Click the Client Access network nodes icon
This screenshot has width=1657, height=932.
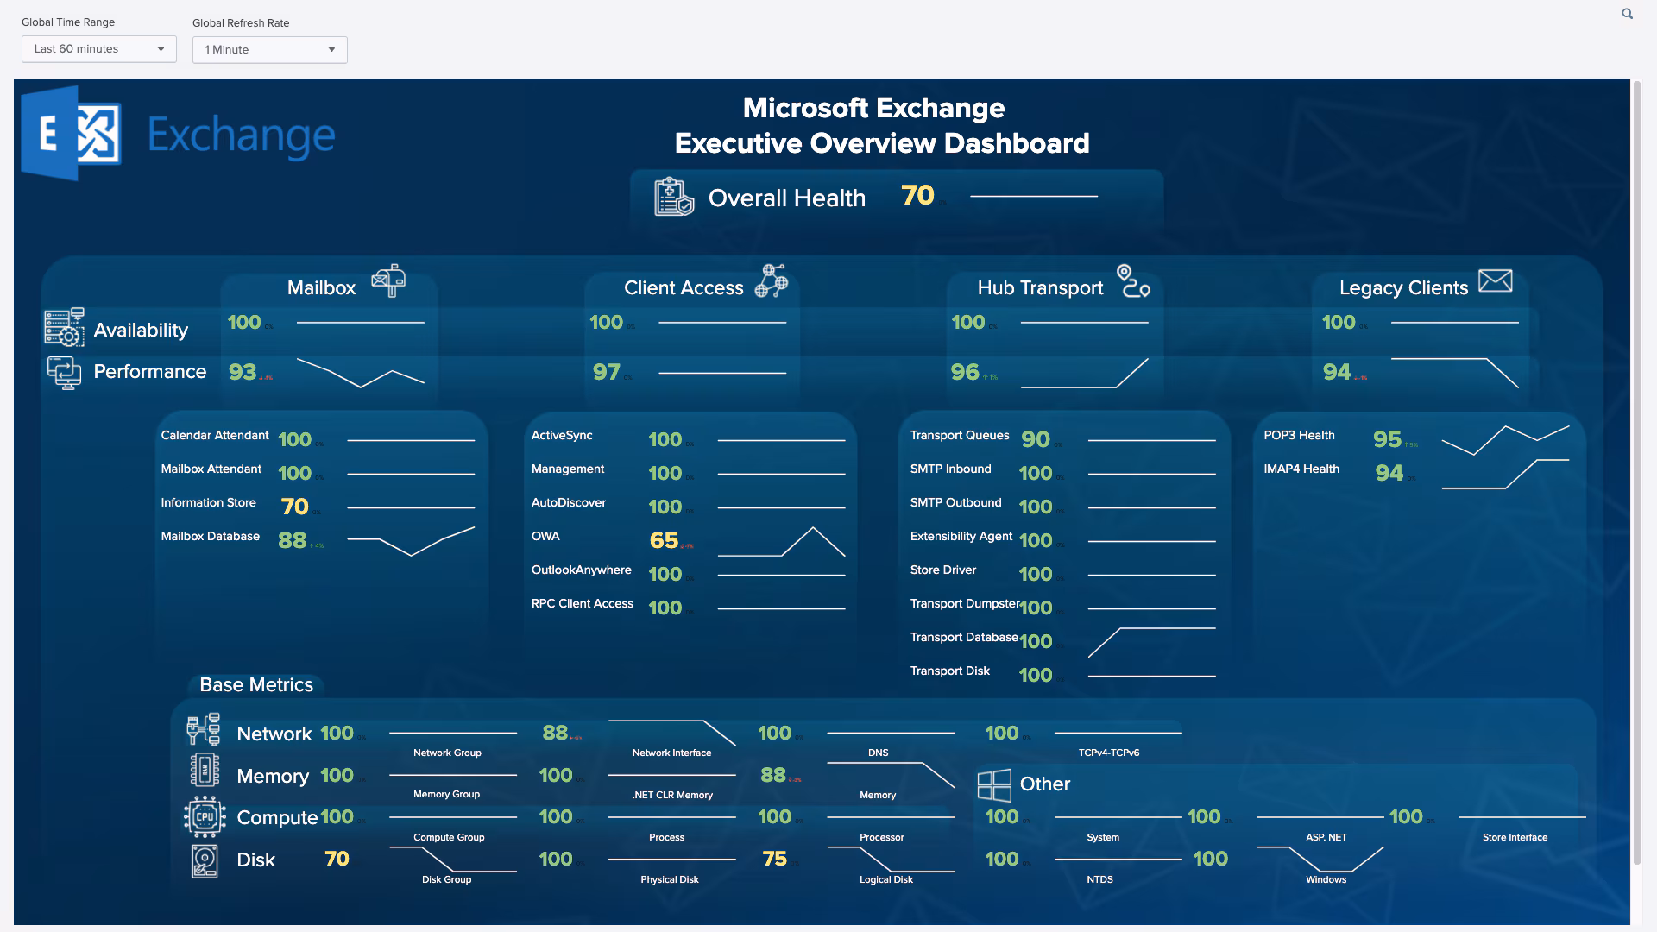(x=773, y=280)
